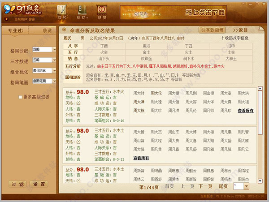Select the name 周凡惠
The image size is (269, 202).
226,132
